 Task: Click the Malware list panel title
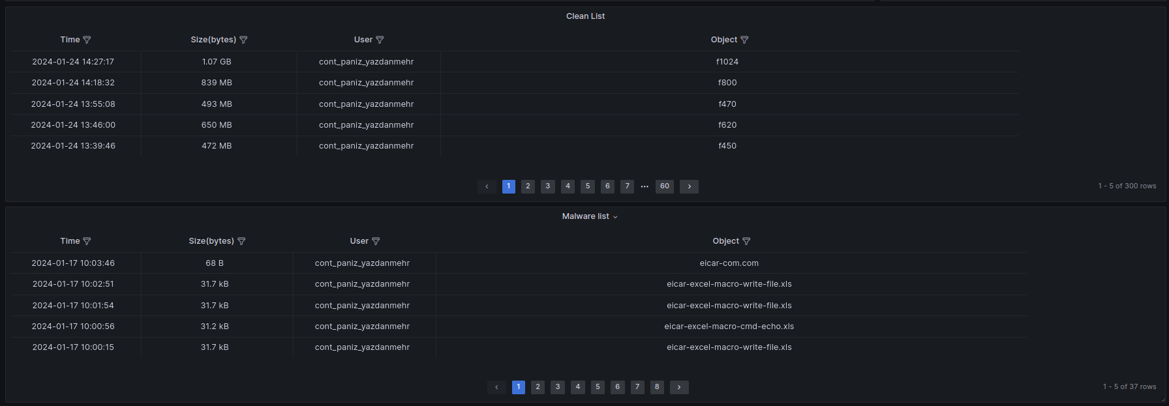(585, 216)
